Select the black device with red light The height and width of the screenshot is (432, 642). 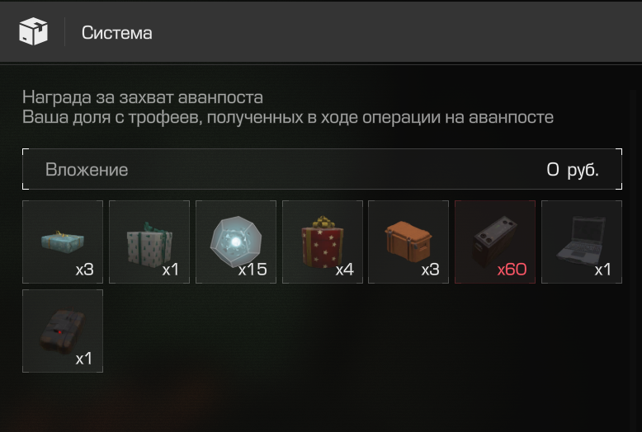coord(63,331)
